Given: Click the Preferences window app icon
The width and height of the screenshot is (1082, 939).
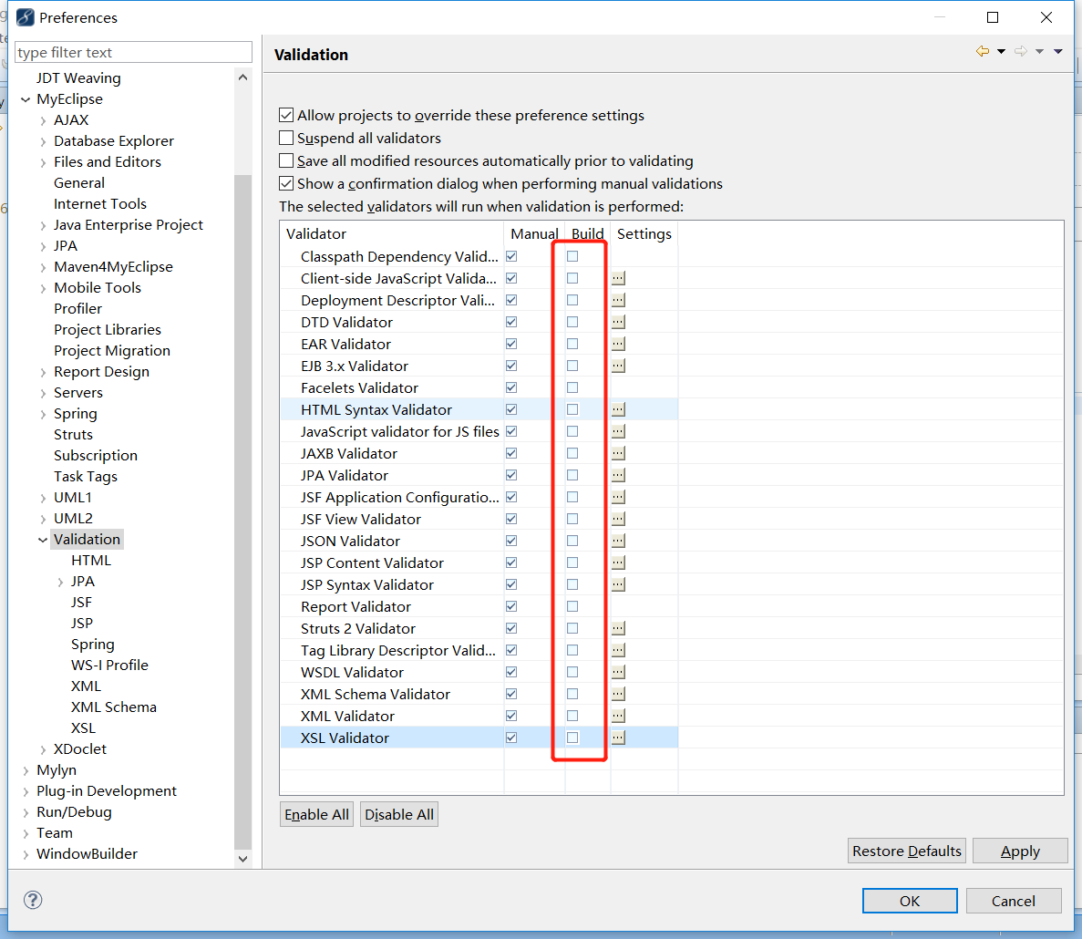Looking at the screenshot, I should click(25, 17).
